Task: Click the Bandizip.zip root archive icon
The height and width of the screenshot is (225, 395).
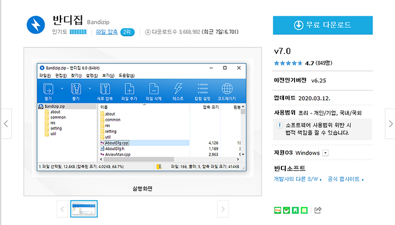Action: 41,106
